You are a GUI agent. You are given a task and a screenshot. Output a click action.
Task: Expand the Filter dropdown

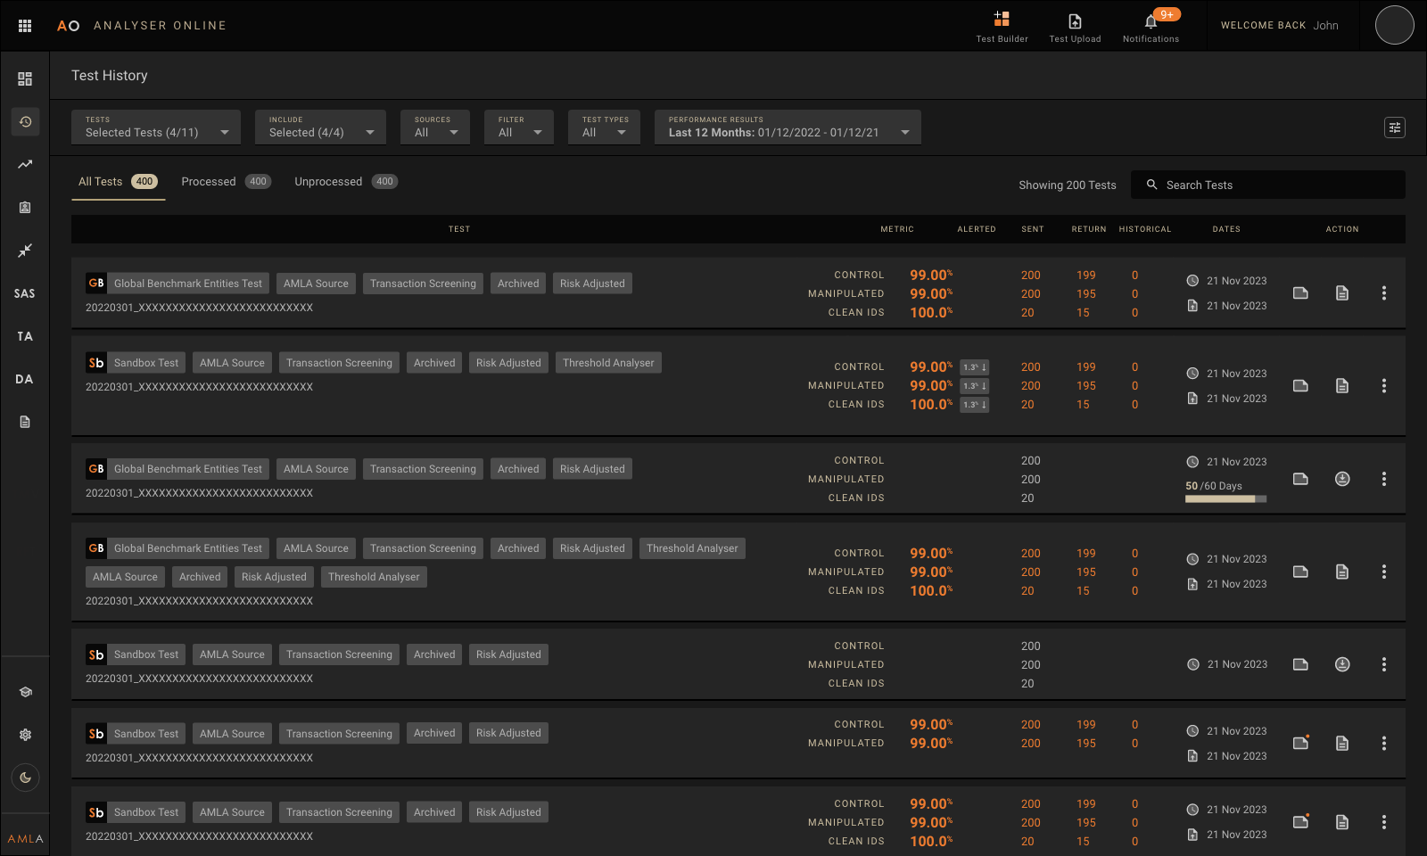click(519, 127)
